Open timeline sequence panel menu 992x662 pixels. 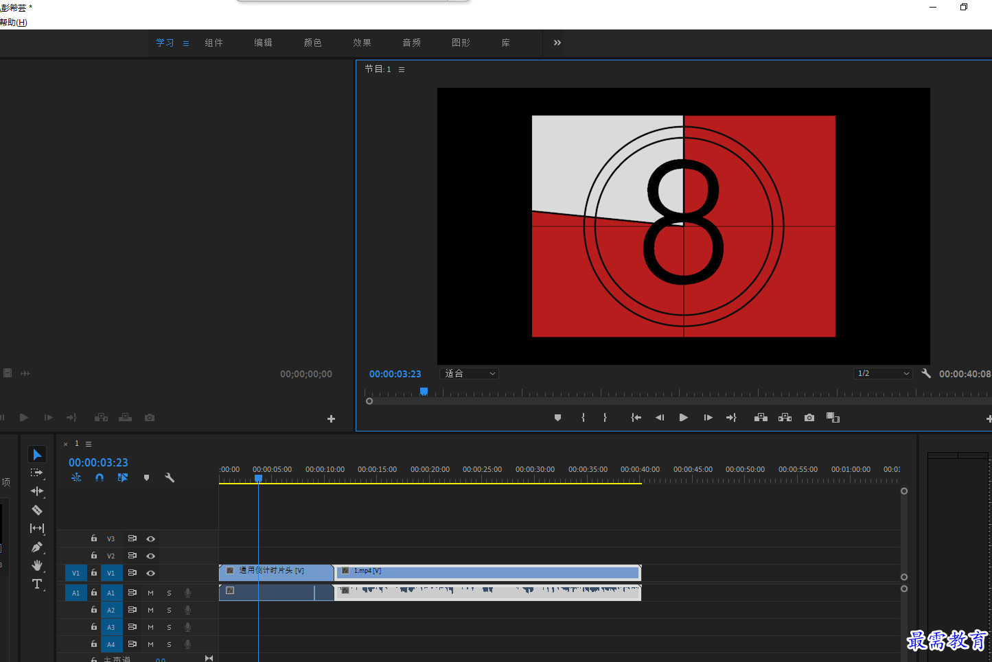[89, 444]
